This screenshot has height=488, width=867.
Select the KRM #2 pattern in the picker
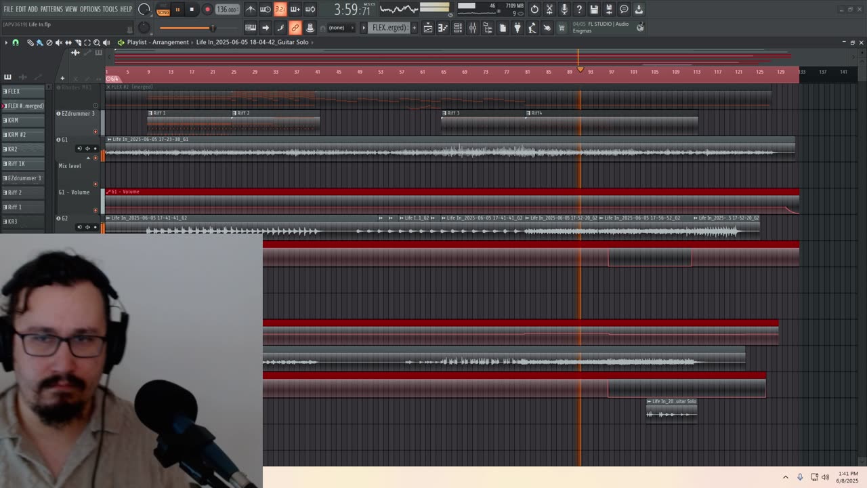tap(23, 134)
